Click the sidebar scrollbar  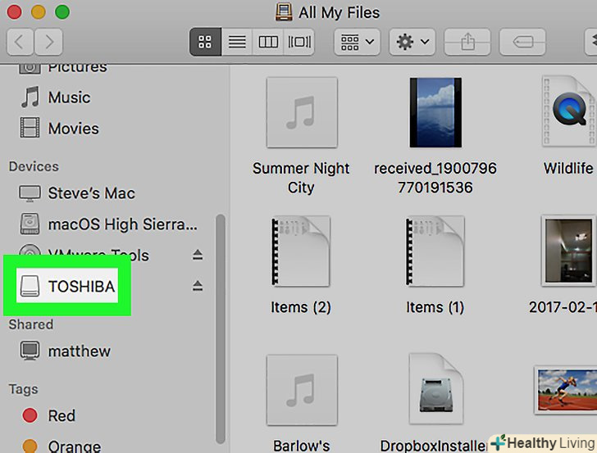pos(221,329)
